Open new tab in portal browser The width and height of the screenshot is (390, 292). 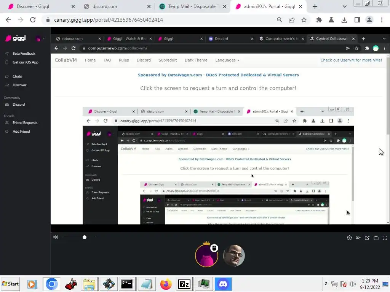(363, 39)
